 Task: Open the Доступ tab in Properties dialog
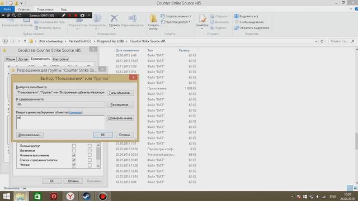pyautogui.click(x=23, y=59)
